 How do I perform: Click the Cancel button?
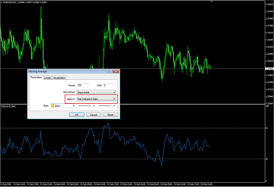point(93,115)
